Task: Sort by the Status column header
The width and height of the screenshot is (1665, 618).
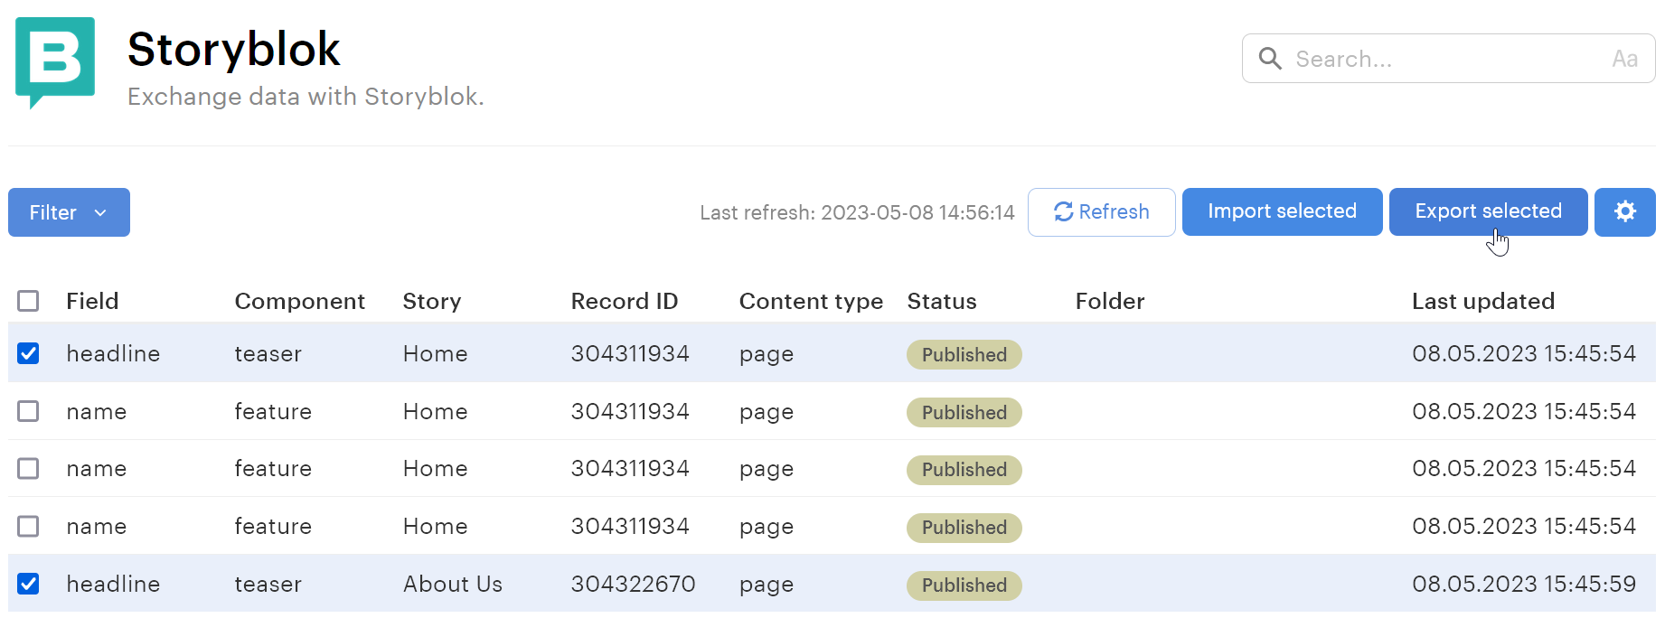Action: (x=941, y=301)
